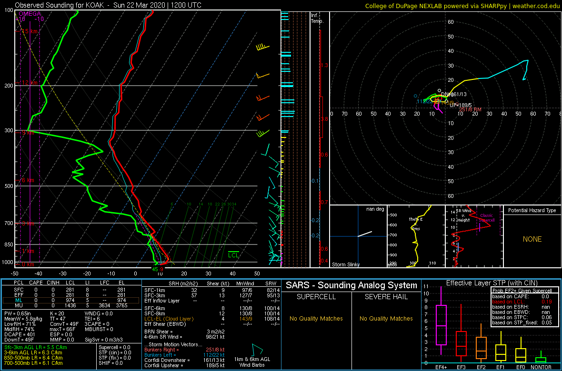This screenshot has width=562, height=371.
Task: Click the 12 km height marker
Action: coord(29,82)
